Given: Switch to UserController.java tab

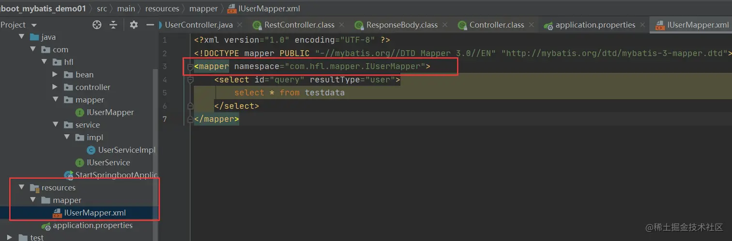Looking at the screenshot, I should pyautogui.click(x=198, y=25).
